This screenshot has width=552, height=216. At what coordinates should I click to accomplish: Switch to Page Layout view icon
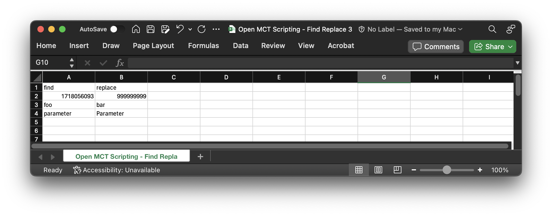pos(378,170)
